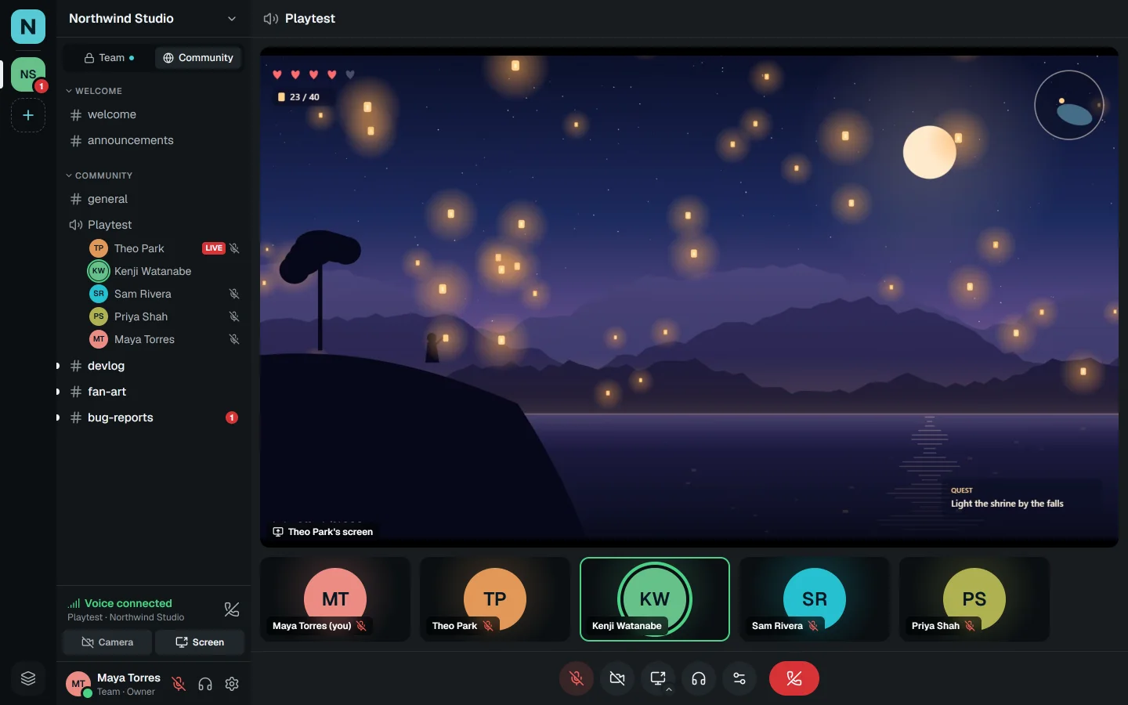Open the welcome channel
The height and width of the screenshot is (705, 1128).
pos(154,114)
